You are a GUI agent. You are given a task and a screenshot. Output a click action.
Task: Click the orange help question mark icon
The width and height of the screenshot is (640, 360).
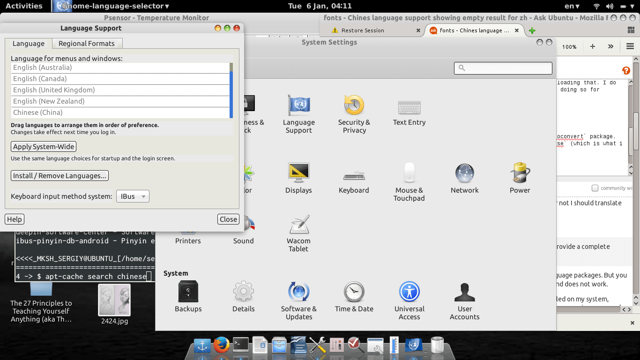coord(626,71)
